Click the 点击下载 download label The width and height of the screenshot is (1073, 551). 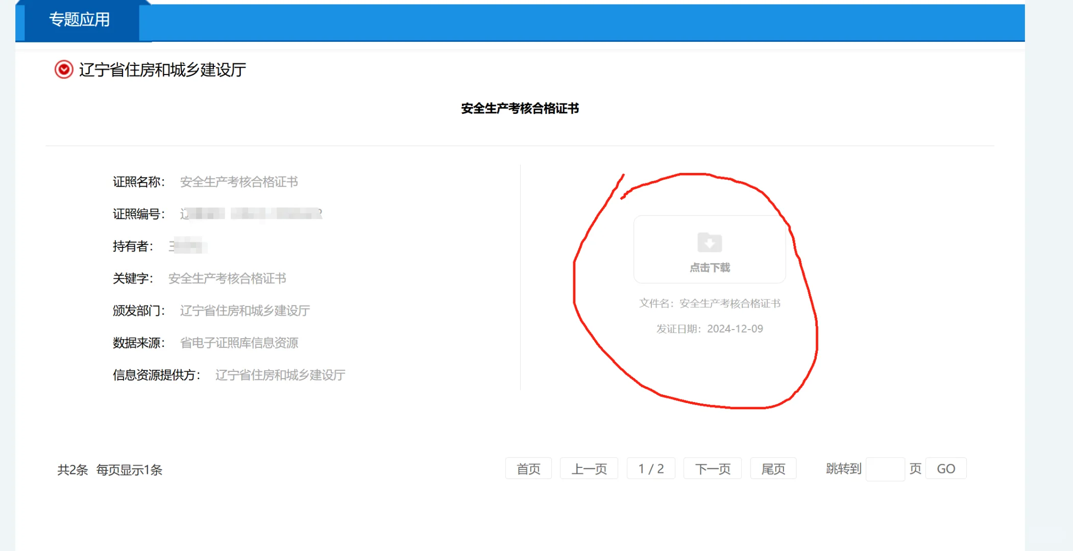tap(710, 268)
